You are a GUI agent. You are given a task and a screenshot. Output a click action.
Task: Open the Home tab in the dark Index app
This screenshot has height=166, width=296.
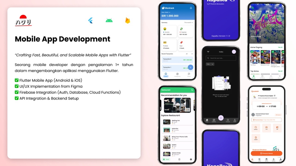click(x=207, y=121)
